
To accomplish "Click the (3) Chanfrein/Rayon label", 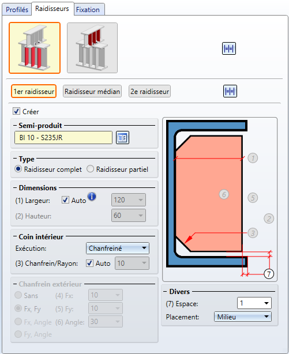I will coord(47,263).
